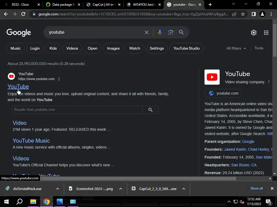Viewport: 277px width, 207px height.
Task: Close the downloads bar
Action: [x=272, y=188]
